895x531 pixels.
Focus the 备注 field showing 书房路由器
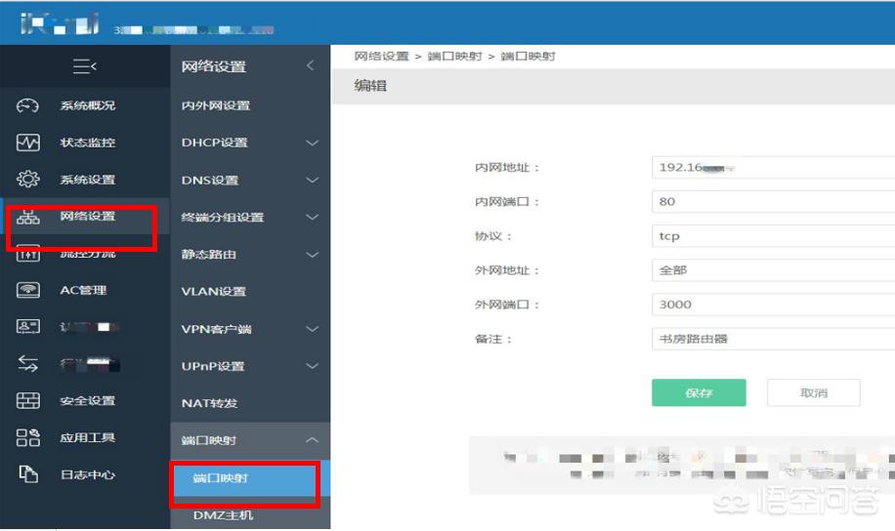tap(774, 339)
